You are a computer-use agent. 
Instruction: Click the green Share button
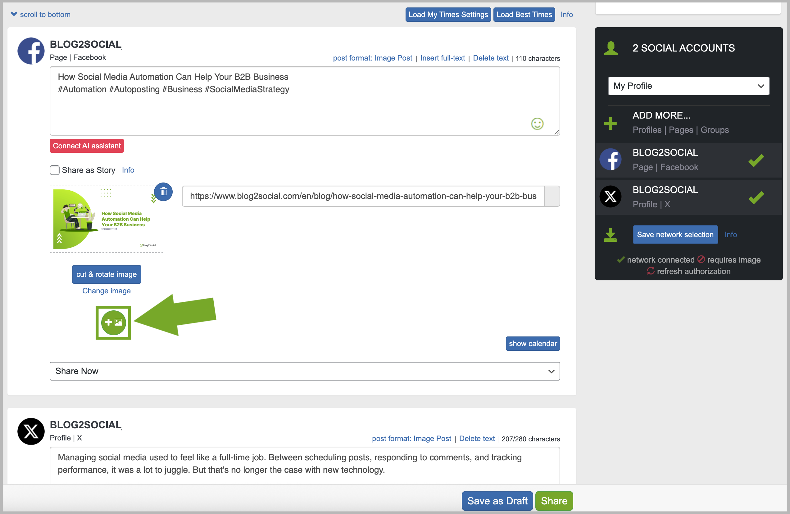(x=554, y=501)
